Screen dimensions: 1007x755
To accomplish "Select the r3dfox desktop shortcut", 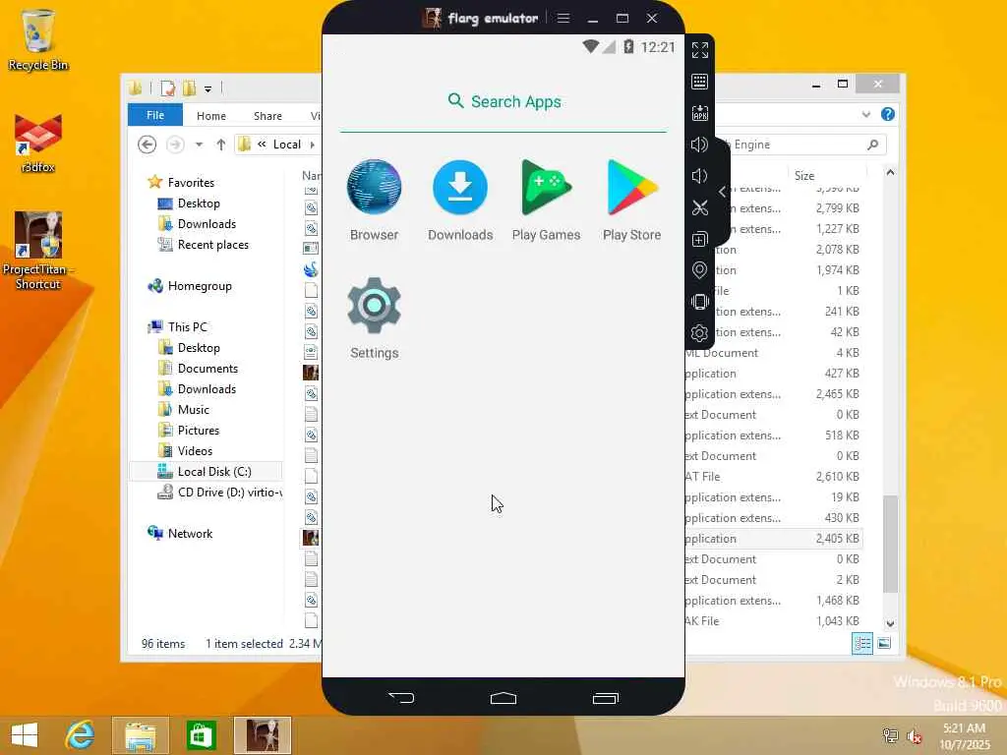I will tap(38, 144).
